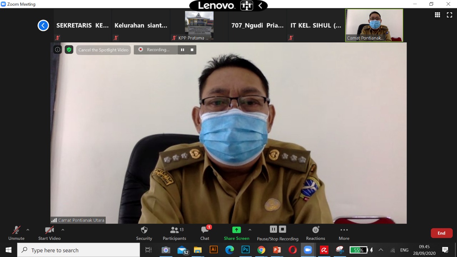
Task: Switch to gallery view grid icon
Action: [x=437, y=15]
